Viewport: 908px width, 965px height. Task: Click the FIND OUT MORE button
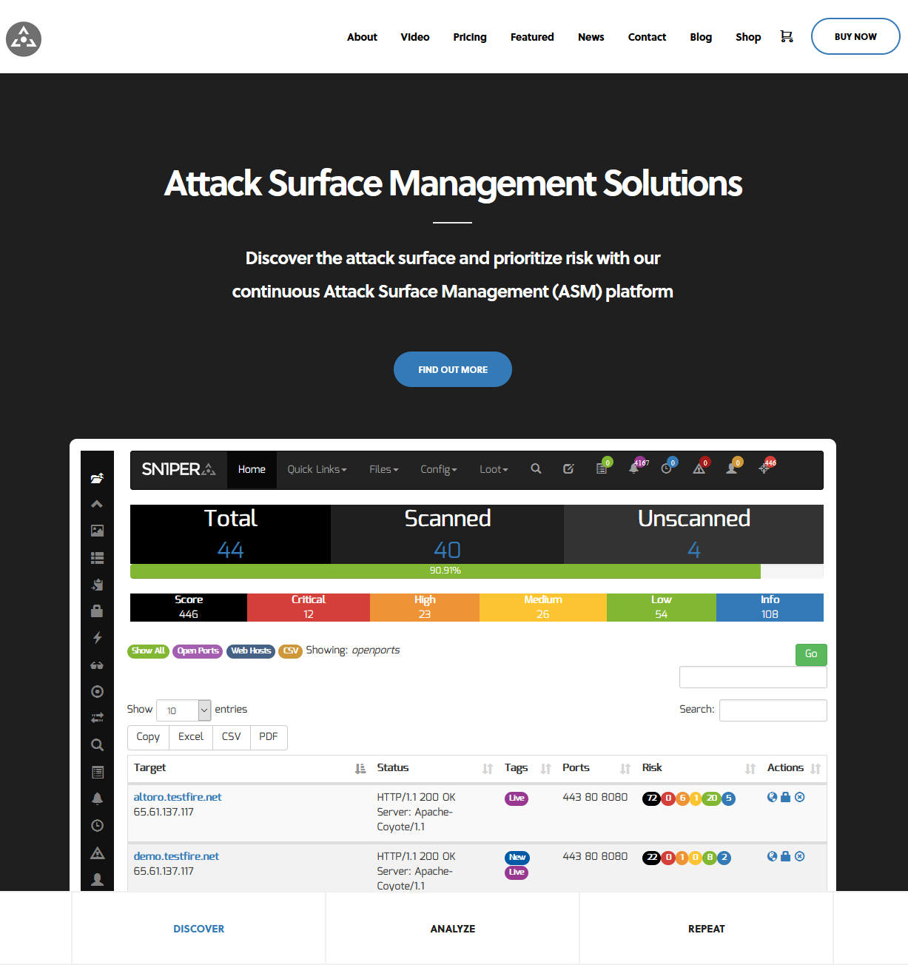pyautogui.click(x=453, y=369)
